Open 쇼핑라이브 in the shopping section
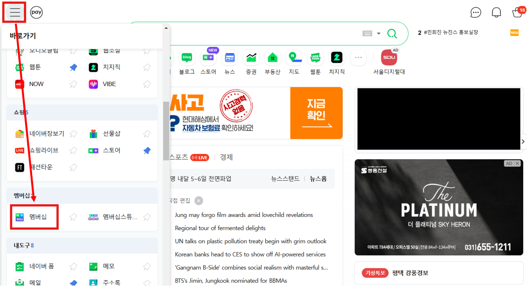This screenshot has height=290, width=527. tap(37, 150)
